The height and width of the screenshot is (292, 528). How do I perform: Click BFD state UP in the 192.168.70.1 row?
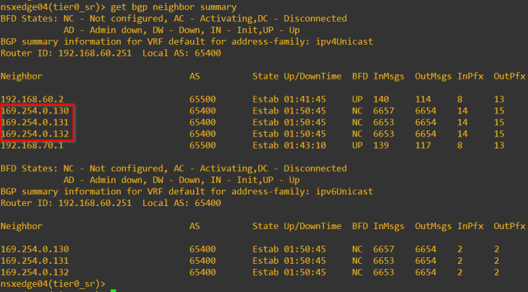point(357,145)
